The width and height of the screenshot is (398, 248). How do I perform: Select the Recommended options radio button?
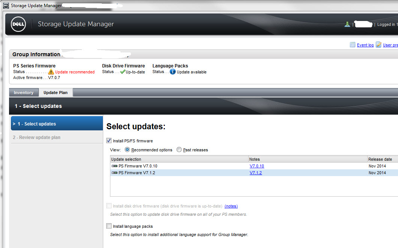(x=127, y=150)
